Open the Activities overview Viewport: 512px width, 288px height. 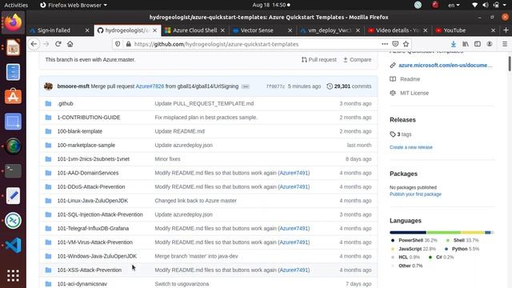[x=16, y=5]
